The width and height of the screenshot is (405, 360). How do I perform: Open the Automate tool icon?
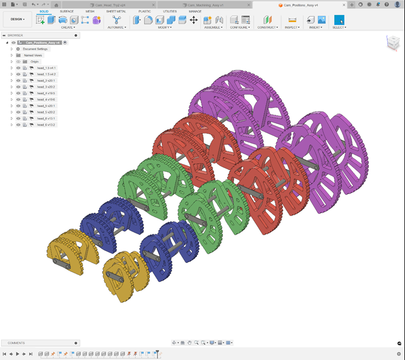(116, 20)
